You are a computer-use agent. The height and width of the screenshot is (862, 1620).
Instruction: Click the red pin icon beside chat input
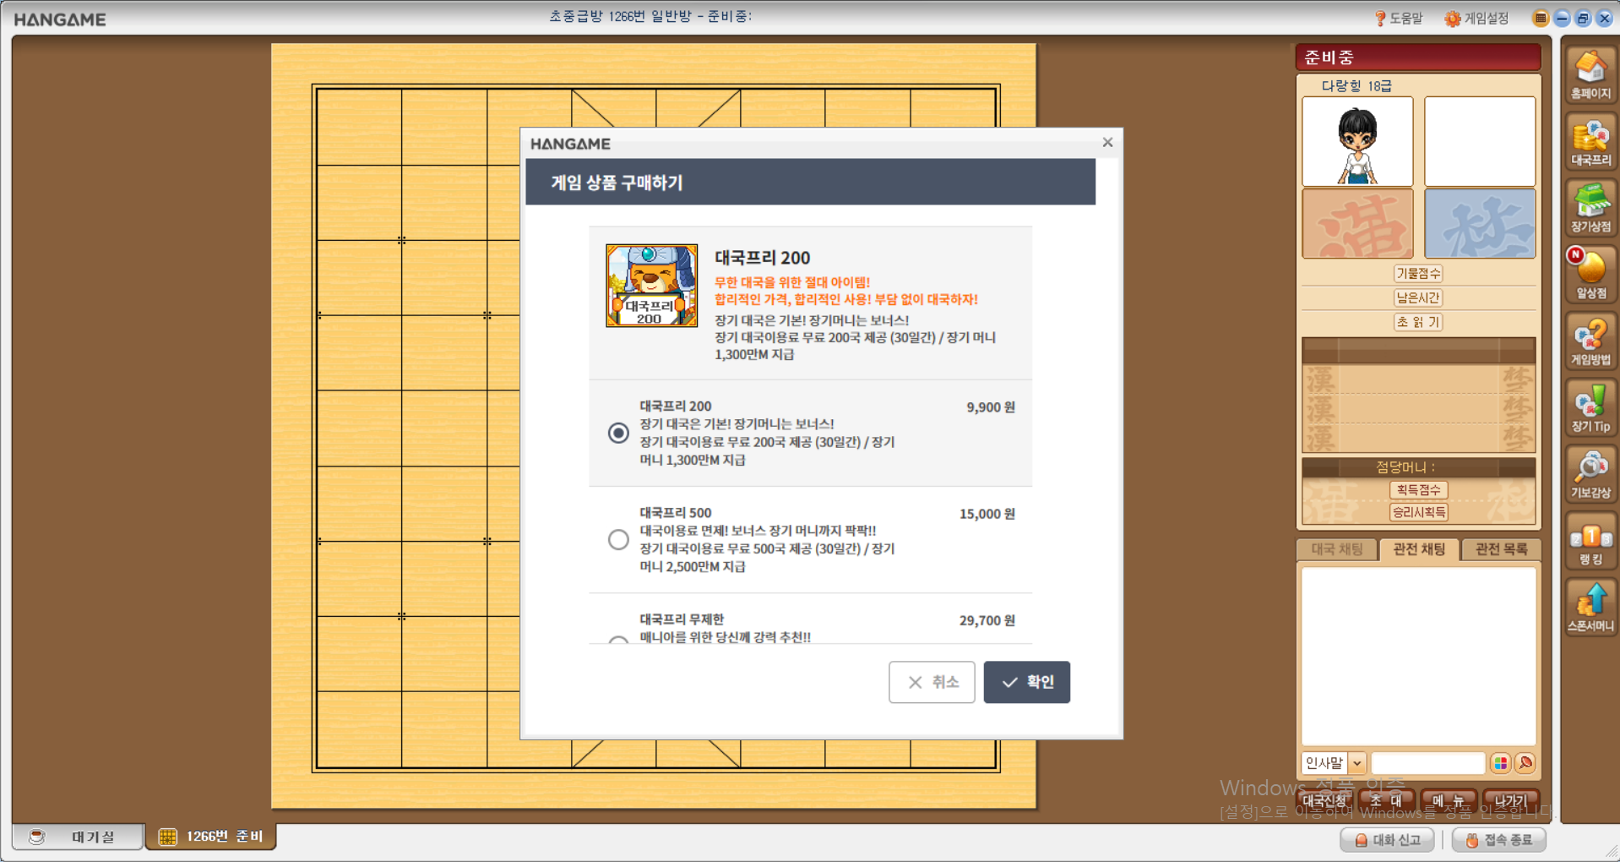[1525, 763]
